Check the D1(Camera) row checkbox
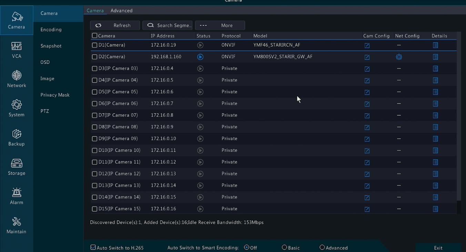The image size is (466, 252). point(94,45)
